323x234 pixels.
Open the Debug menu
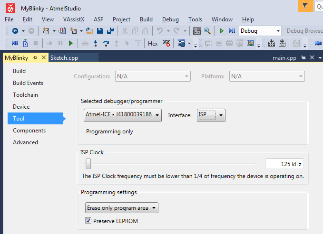tap(170, 19)
